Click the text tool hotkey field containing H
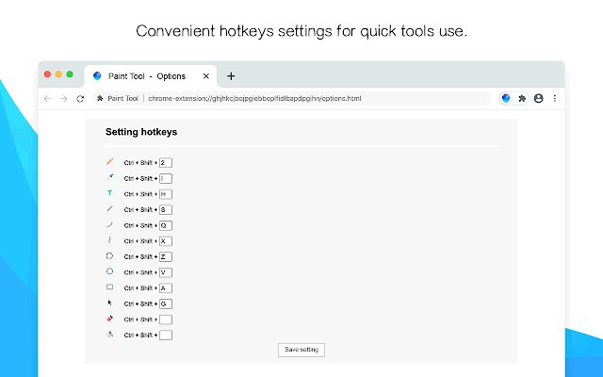Screen dimensions: 603x377 pos(166,193)
